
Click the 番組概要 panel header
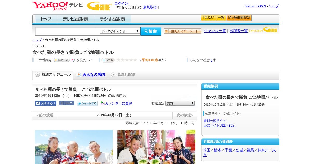(x=240, y=86)
